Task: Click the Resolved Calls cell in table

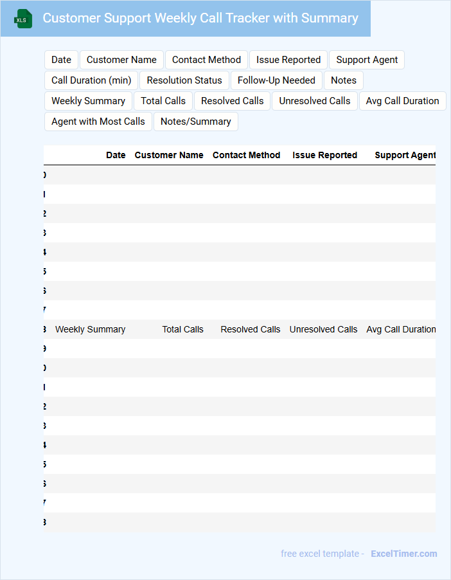Action: 251,330
